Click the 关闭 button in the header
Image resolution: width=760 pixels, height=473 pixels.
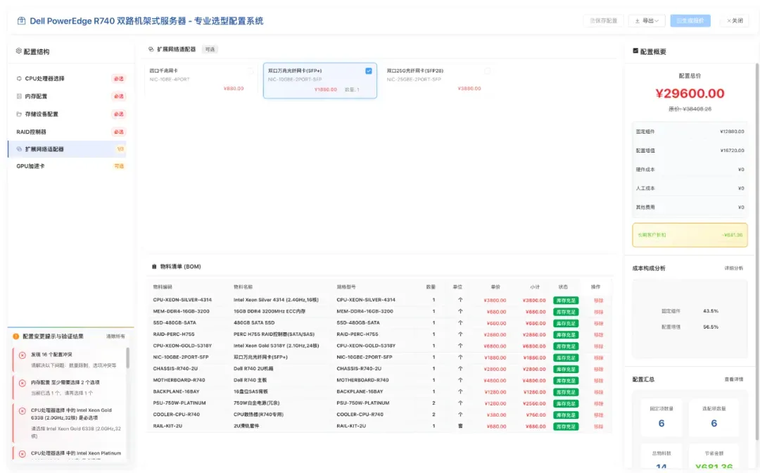click(x=735, y=21)
